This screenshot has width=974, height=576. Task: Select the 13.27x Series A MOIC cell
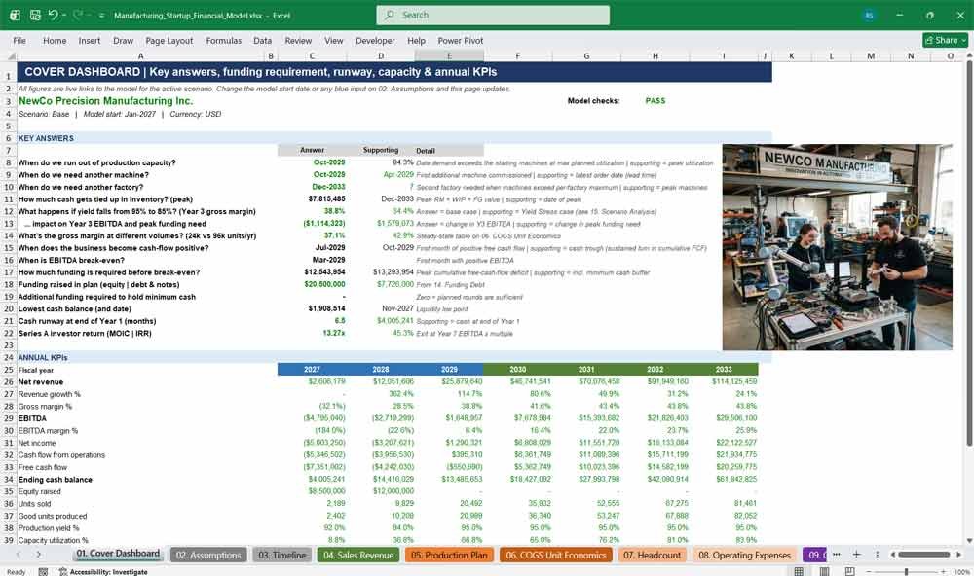[312, 333]
